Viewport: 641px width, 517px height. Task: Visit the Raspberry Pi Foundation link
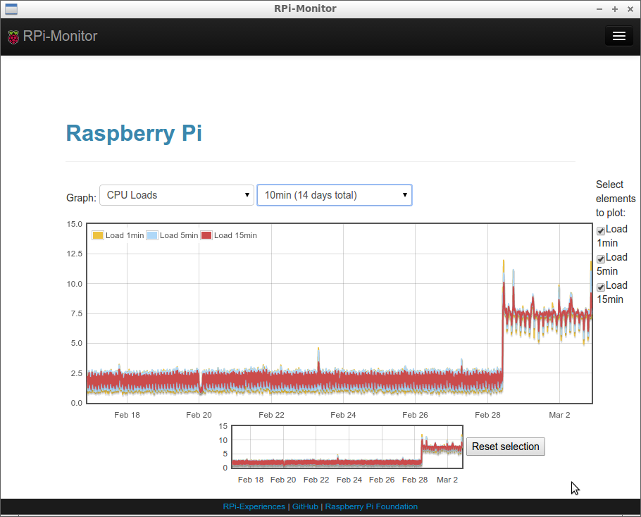(371, 506)
